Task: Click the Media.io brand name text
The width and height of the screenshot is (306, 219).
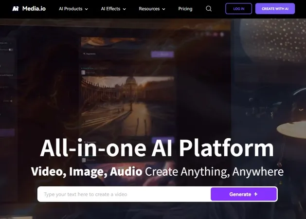Action: 34,9
